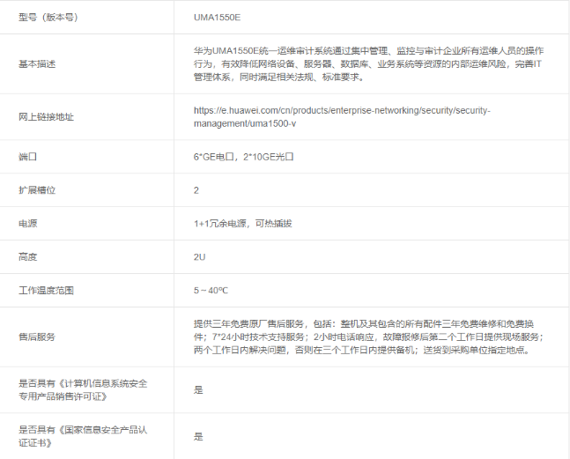Click the '网上链接地址' row label
This screenshot has height=459, width=570.
click(x=46, y=117)
